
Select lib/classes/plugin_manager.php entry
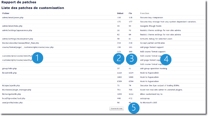(x=17, y=90)
